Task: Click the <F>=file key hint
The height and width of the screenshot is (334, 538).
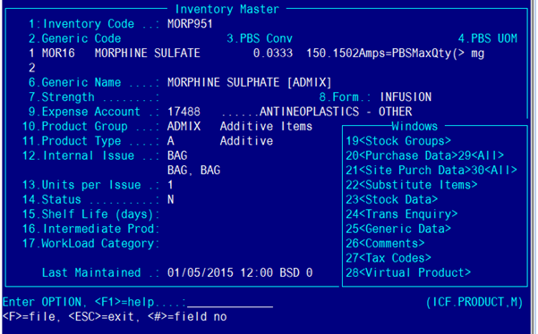Action: [29, 316]
